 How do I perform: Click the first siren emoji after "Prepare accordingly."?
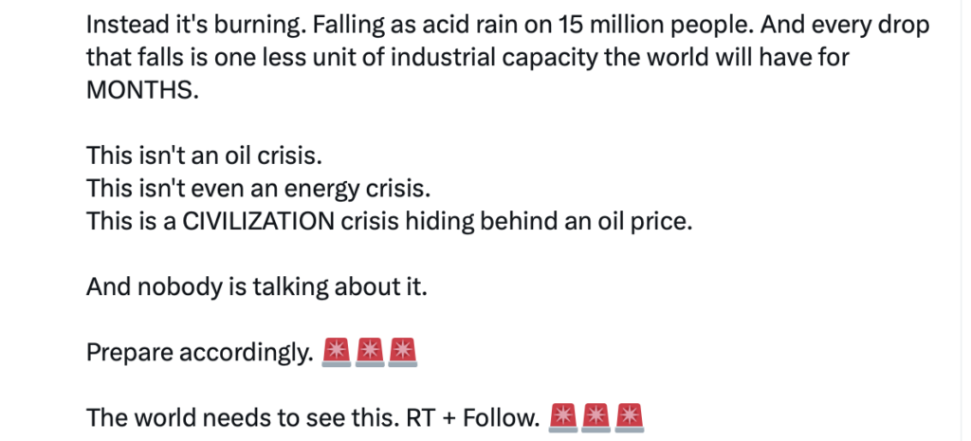pyautogui.click(x=338, y=353)
